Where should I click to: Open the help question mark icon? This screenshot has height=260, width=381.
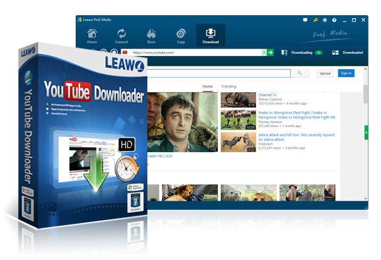tap(334, 20)
